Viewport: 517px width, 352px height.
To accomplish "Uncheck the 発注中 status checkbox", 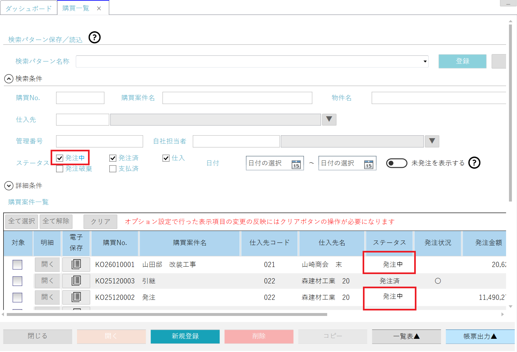I will point(60,158).
